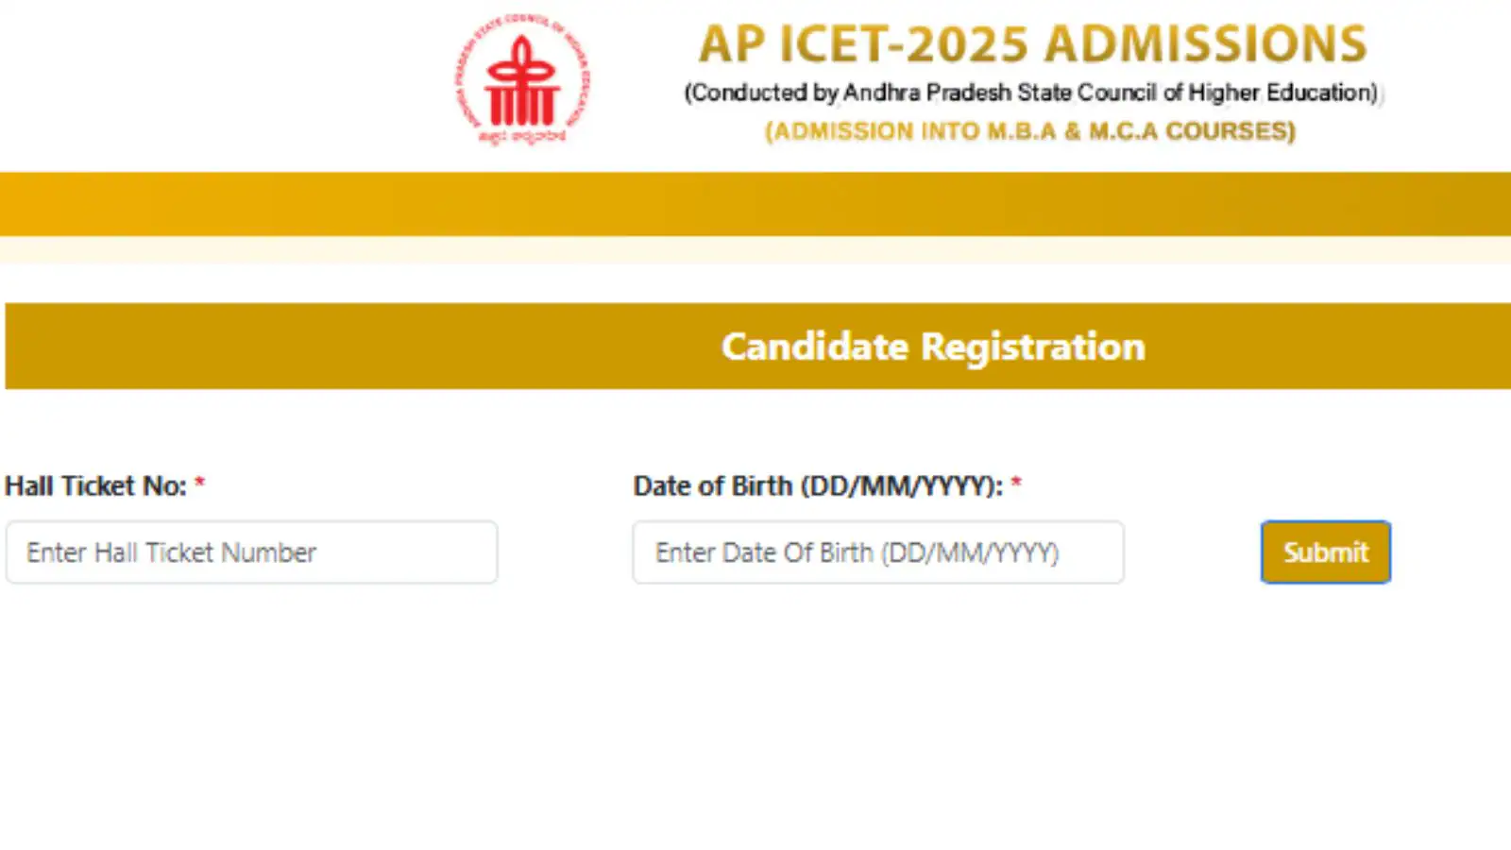This screenshot has height=850, width=1511.
Task: Submit the candidate registration form
Action: click(1325, 552)
